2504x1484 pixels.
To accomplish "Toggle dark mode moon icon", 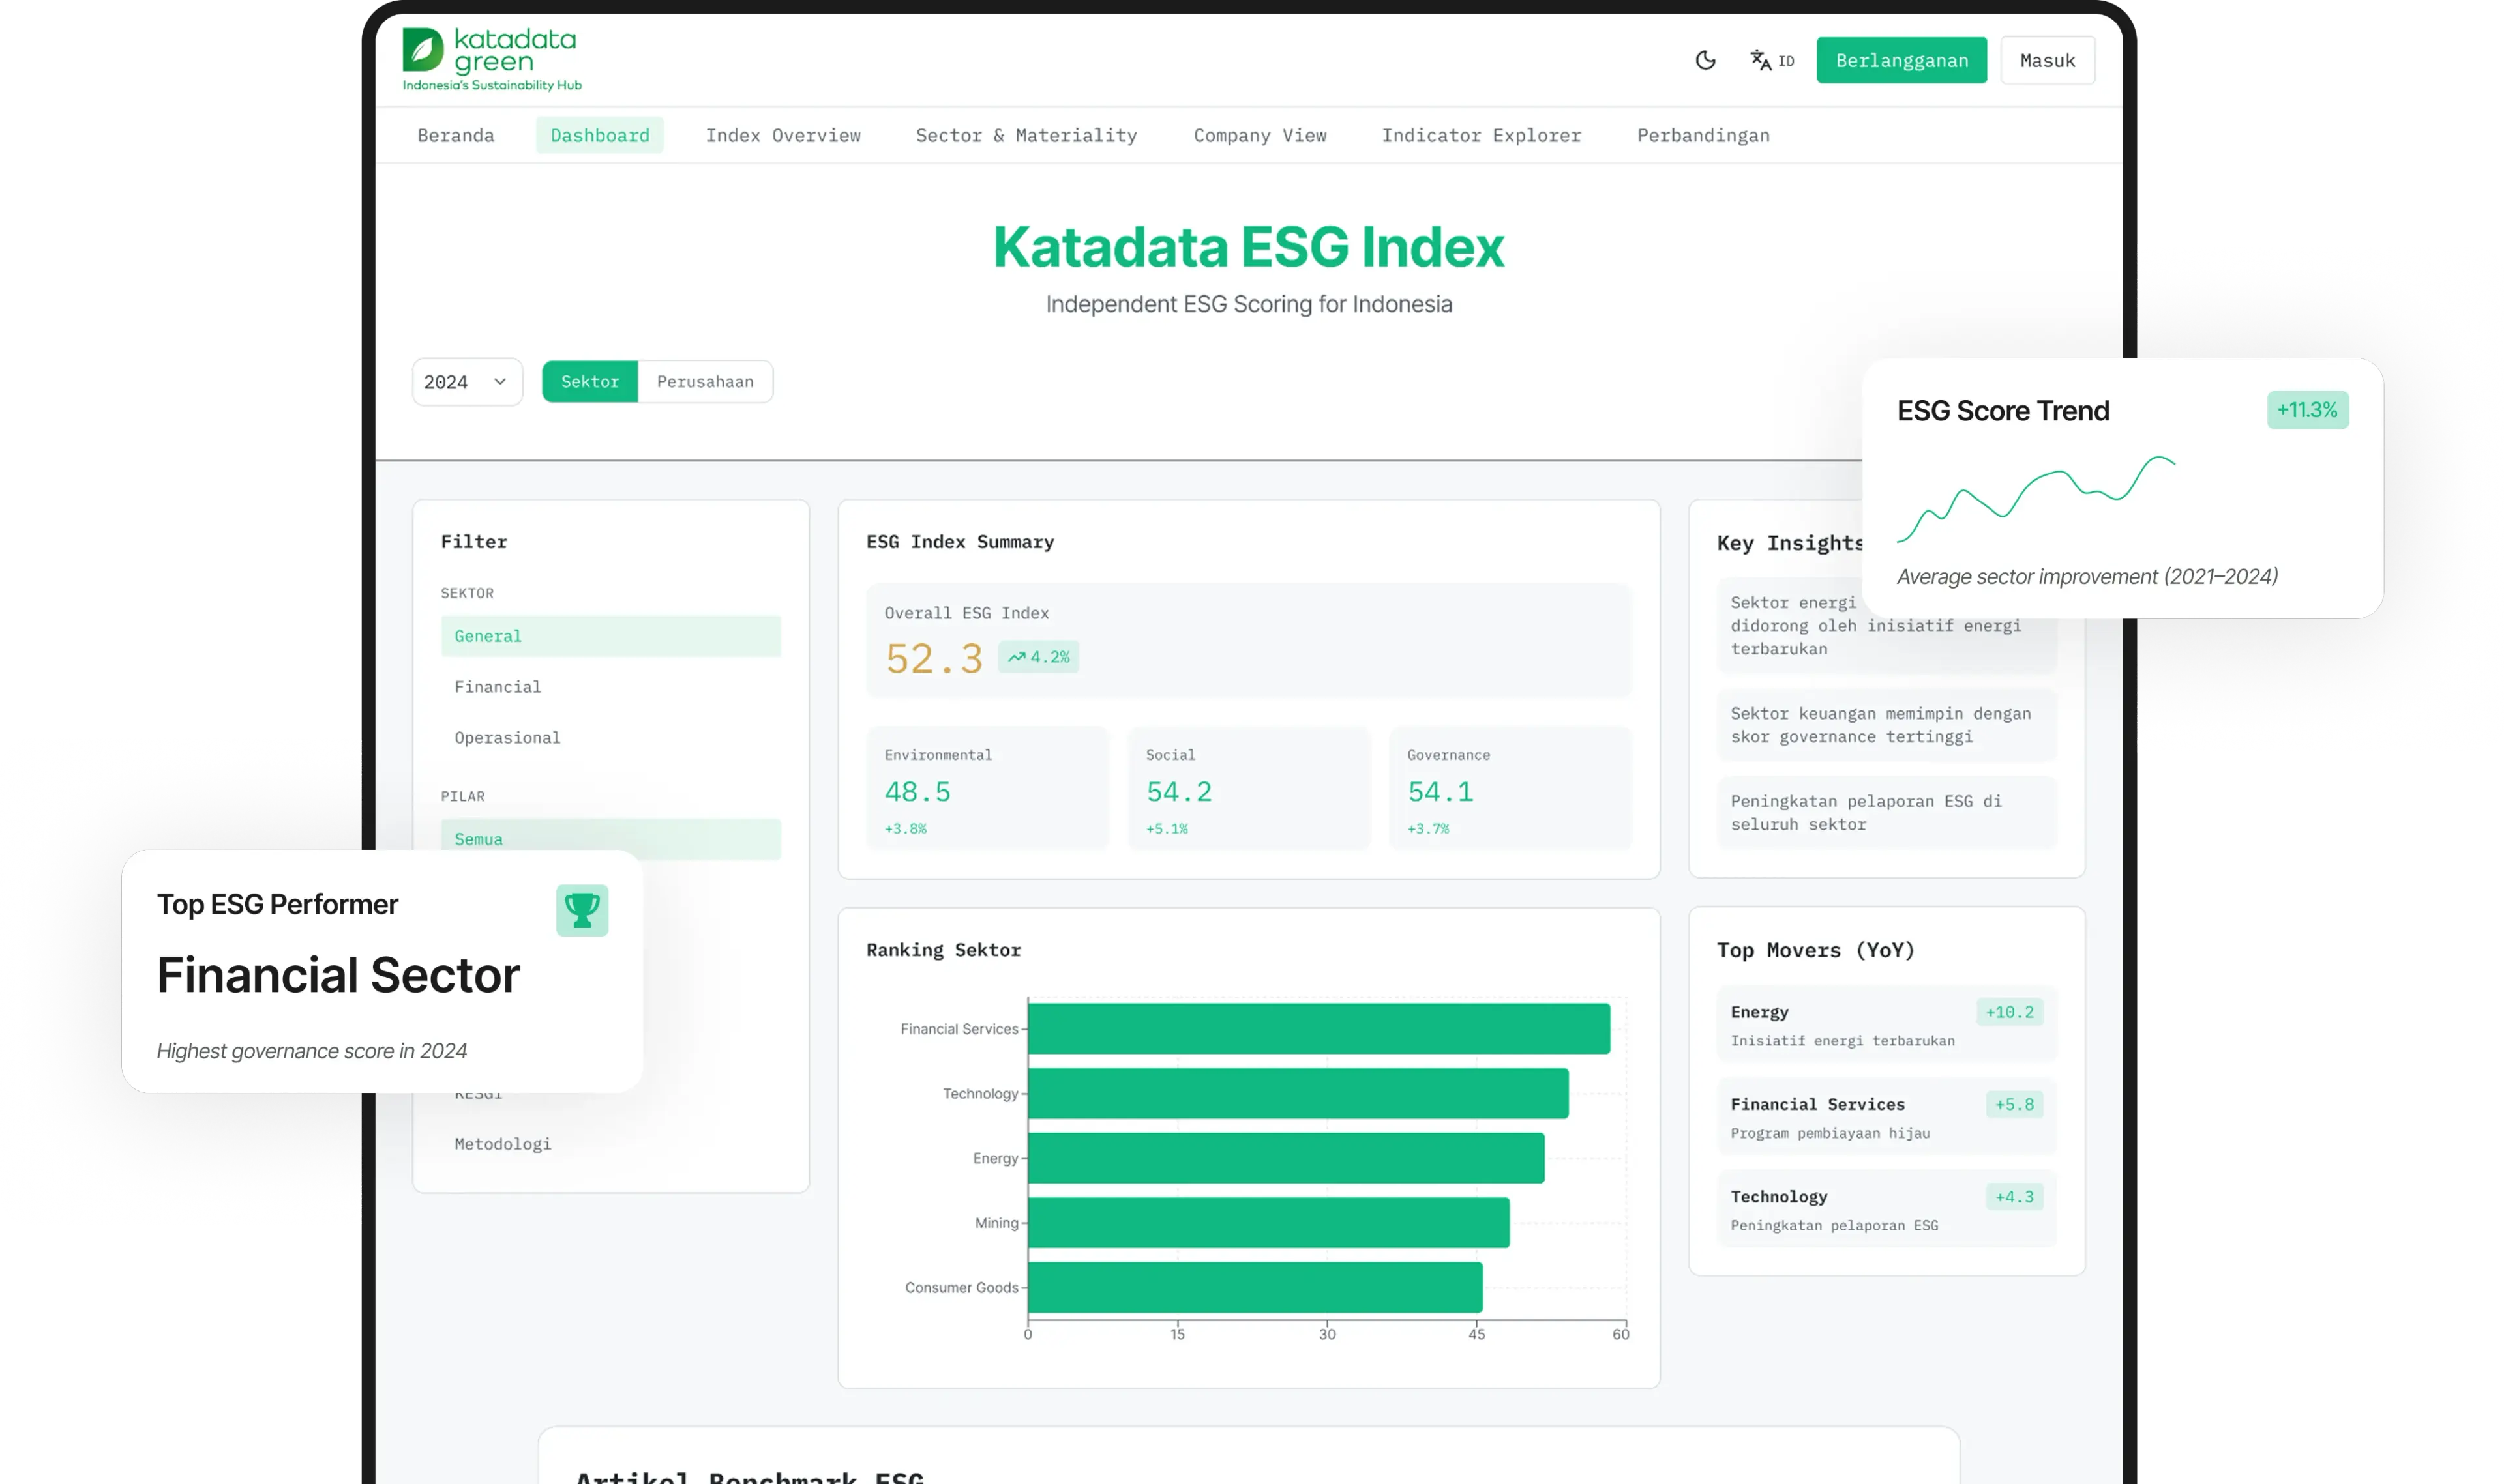I will click(1705, 60).
